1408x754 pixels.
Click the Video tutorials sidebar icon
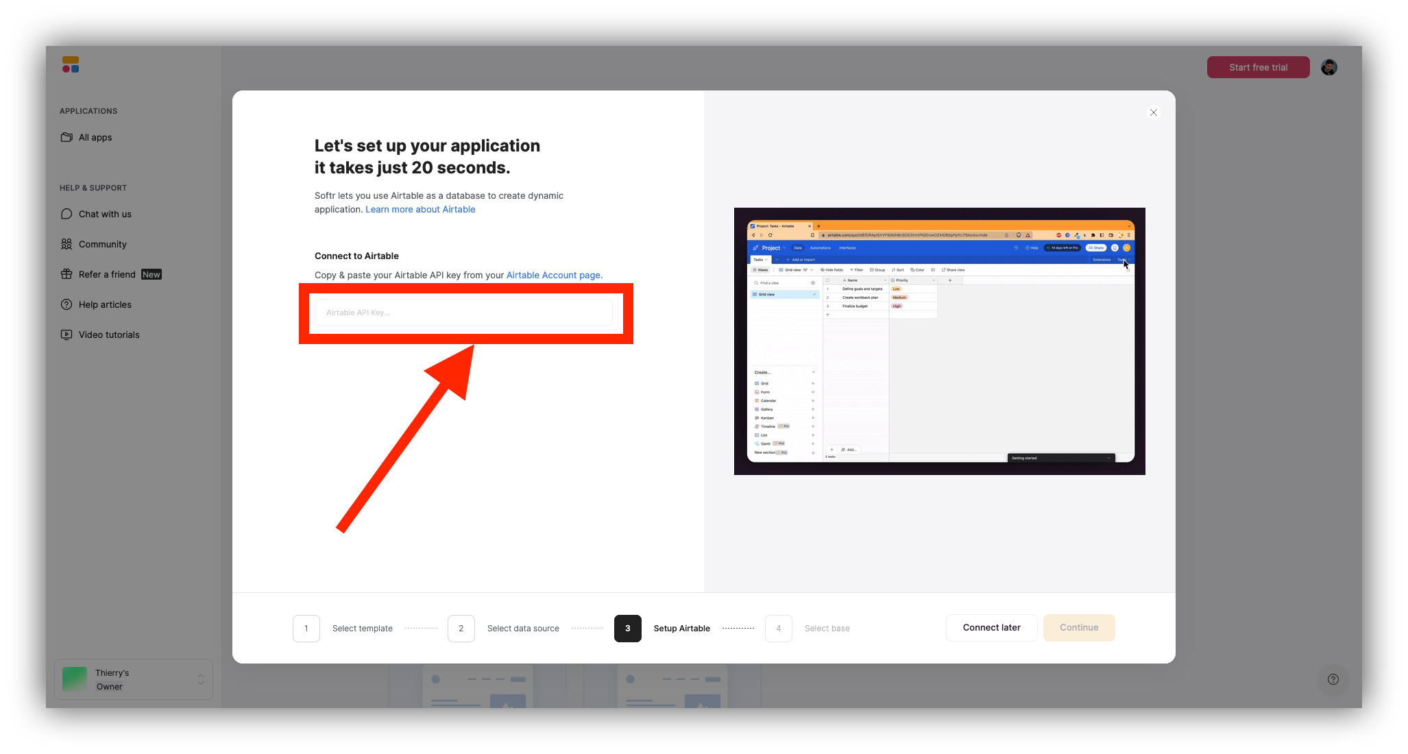tap(67, 335)
